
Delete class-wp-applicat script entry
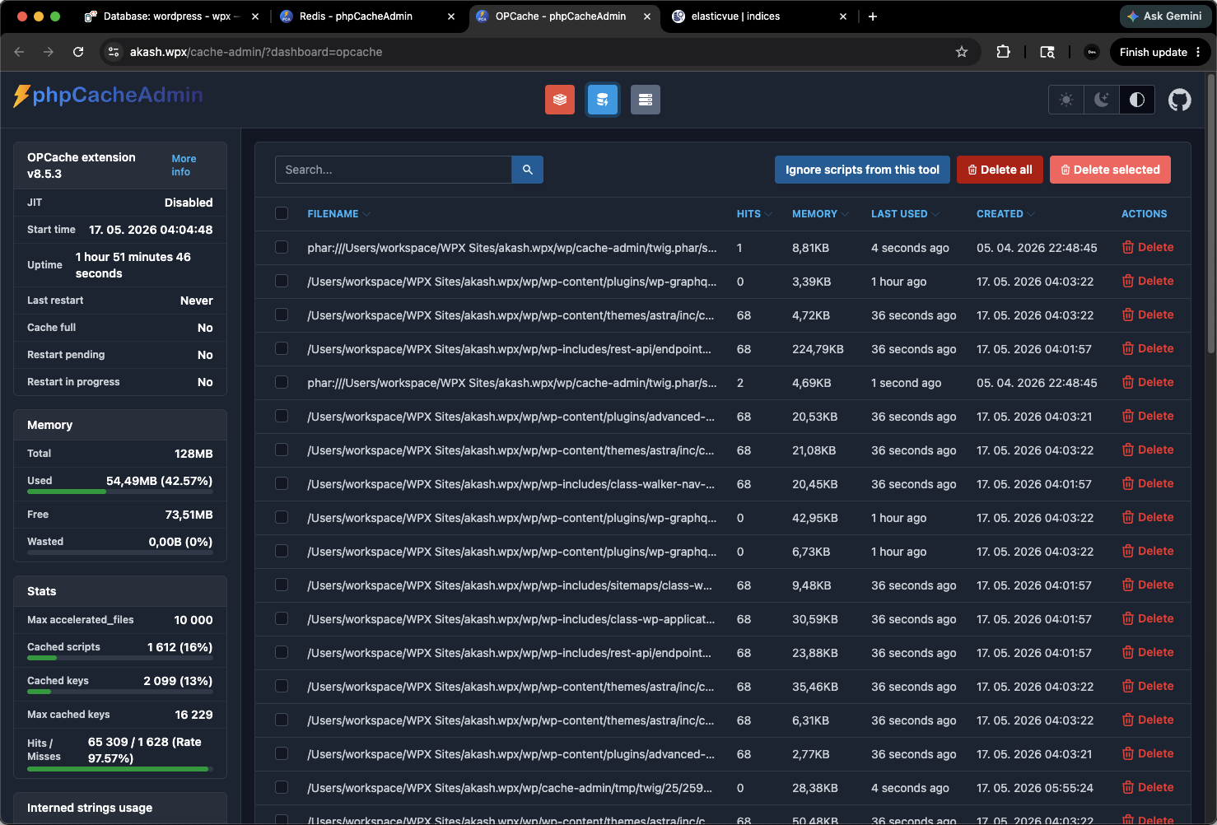[1148, 618]
